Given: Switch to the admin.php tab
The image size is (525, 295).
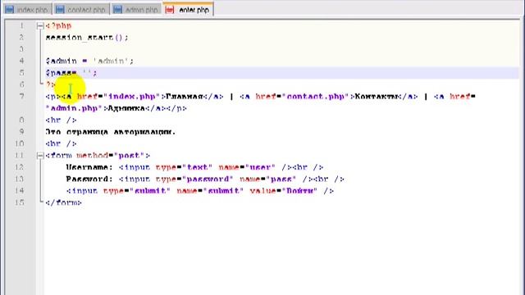Looking at the screenshot, I should 137,9.
